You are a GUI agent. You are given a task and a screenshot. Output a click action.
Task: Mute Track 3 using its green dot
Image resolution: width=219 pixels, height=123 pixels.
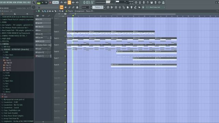click(x=65, y=36)
